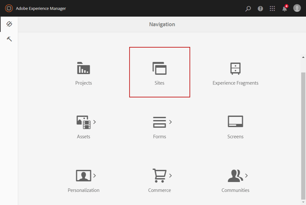This screenshot has height=205, width=306.
Task: Click the Experience Fragments label
Action: click(x=235, y=83)
